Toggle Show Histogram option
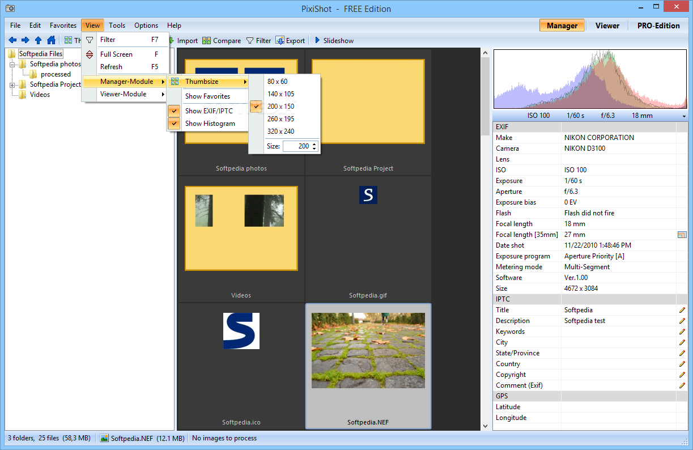Viewport: 693px width, 450px height. click(207, 124)
